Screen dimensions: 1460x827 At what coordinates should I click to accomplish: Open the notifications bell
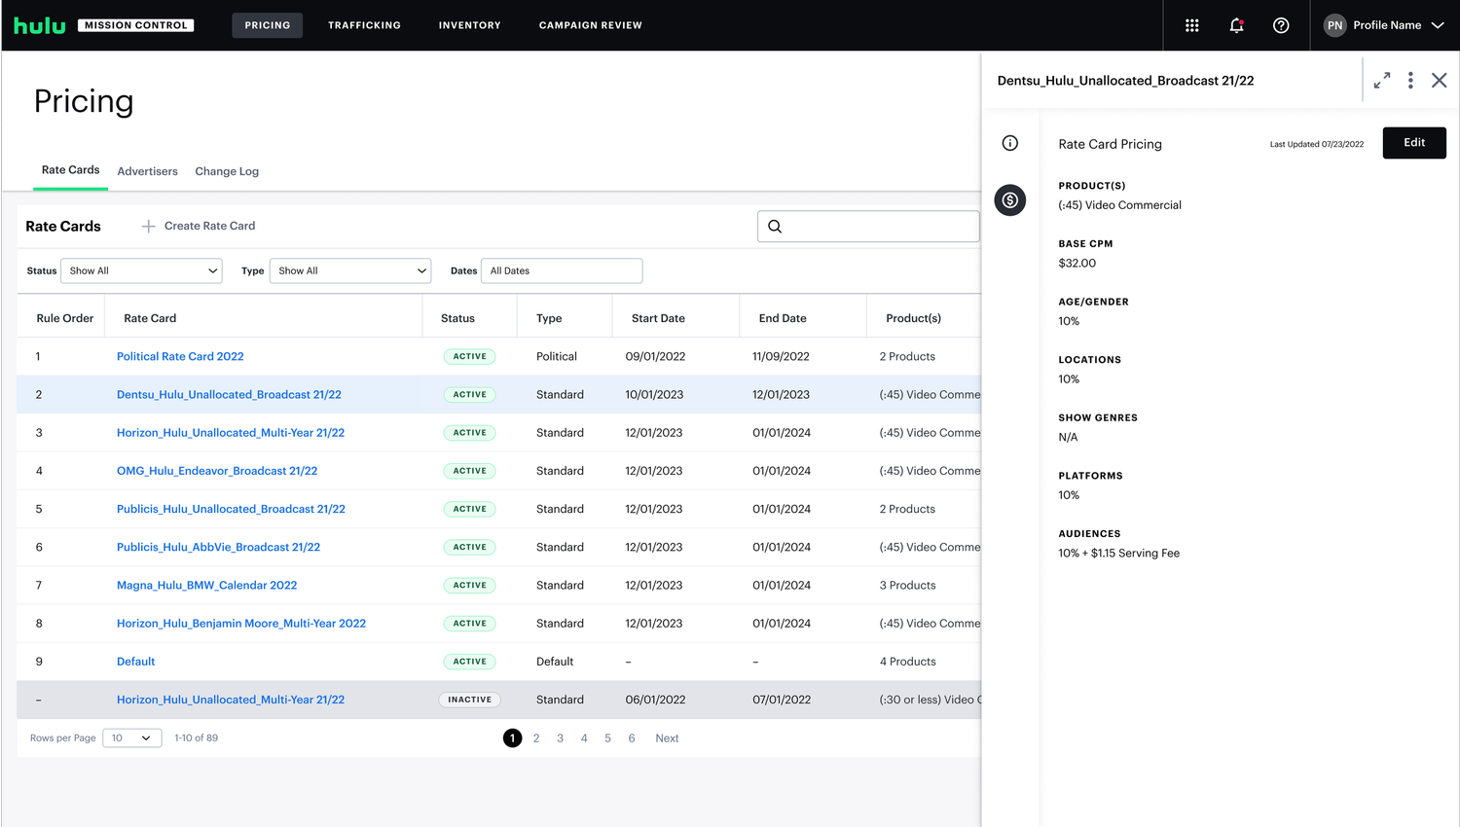tap(1236, 25)
